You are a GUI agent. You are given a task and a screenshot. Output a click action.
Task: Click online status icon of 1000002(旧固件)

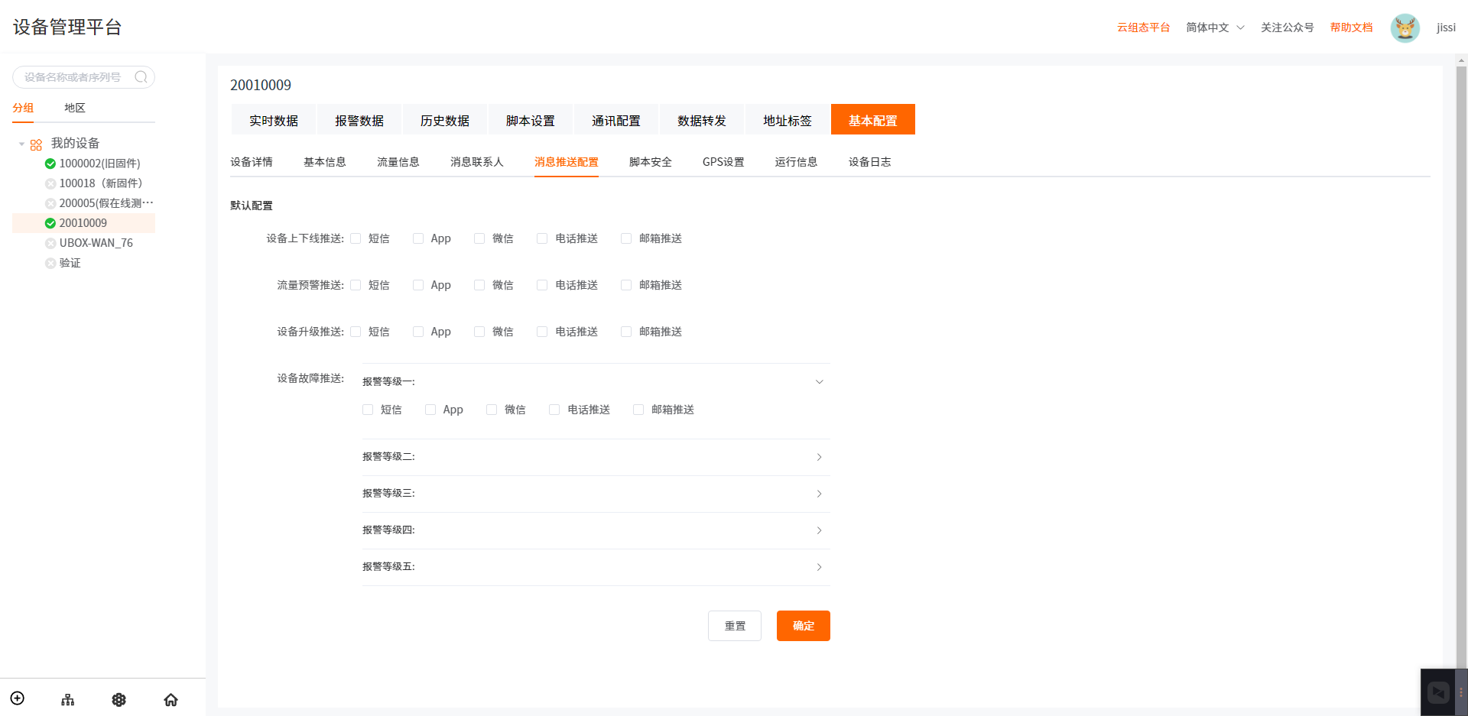coord(50,164)
